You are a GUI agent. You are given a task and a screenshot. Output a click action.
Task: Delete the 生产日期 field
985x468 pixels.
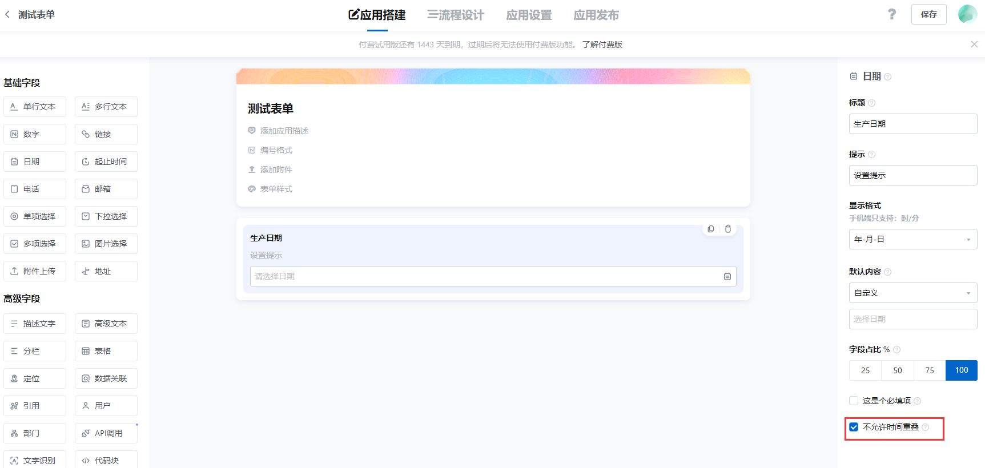pyautogui.click(x=728, y=229)
